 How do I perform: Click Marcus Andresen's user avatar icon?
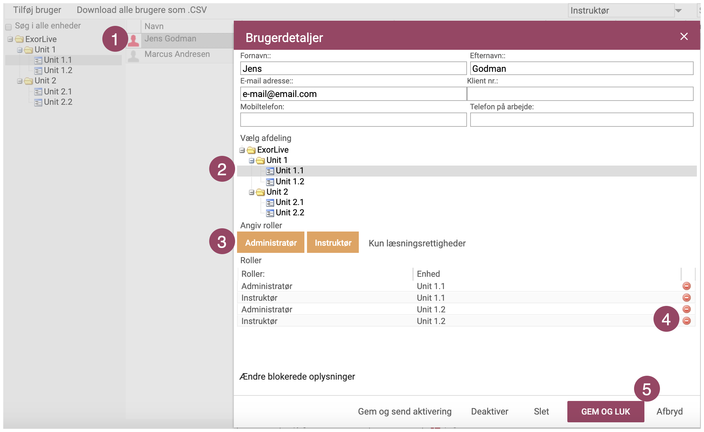[133, 56]
